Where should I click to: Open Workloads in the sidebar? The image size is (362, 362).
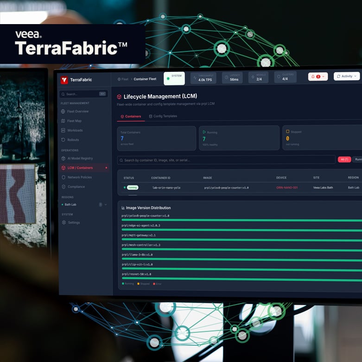(75, 130)
